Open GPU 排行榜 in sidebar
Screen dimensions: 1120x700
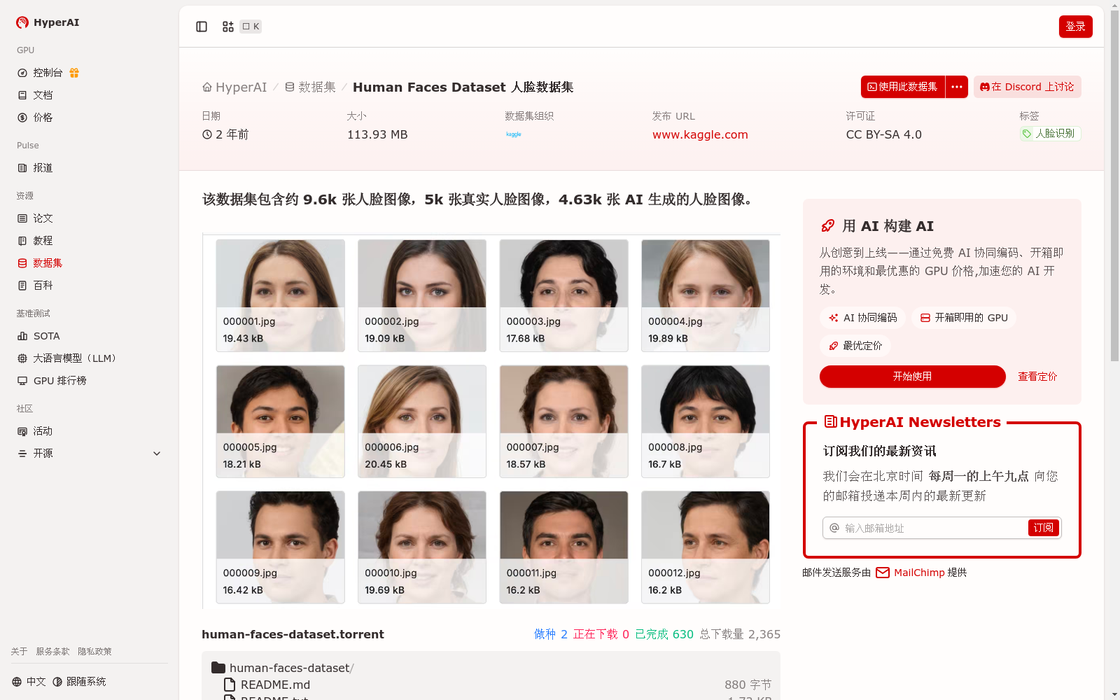tap(52, 381)
